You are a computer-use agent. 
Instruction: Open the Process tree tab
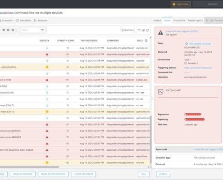click(179, 21)
